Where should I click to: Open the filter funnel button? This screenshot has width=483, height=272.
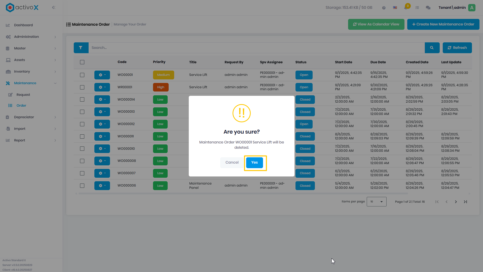[81, 48]
